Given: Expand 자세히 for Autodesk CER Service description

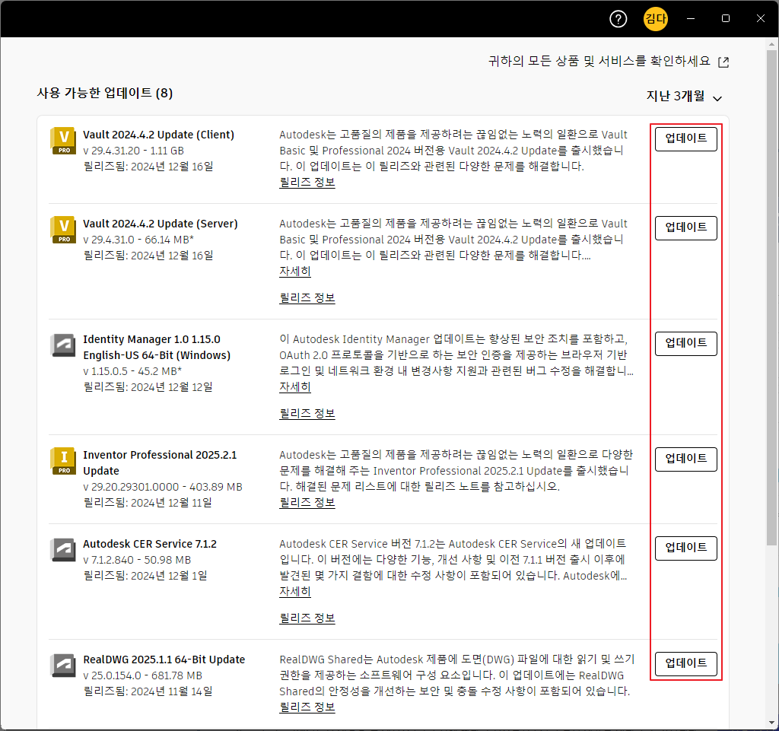Looking at the screenshot, I should click(x=295, y=592).
